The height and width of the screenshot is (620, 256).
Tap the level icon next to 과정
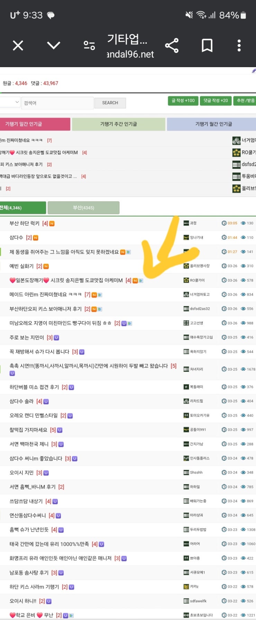click(186, 223)
